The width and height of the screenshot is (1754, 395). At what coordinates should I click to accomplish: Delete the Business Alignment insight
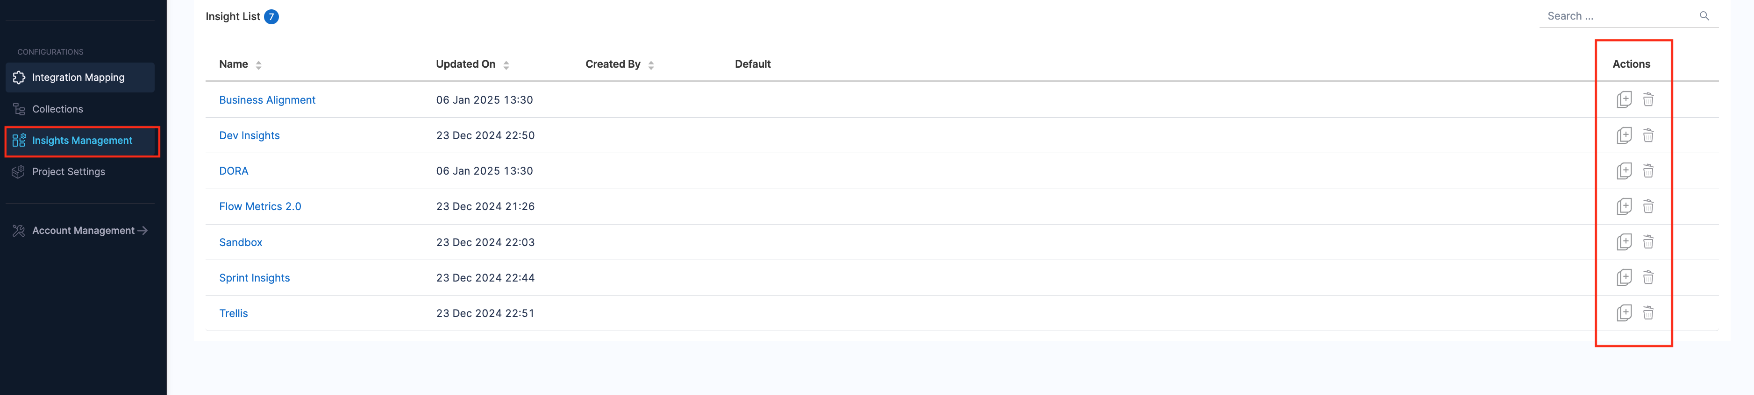point(1648,100)
